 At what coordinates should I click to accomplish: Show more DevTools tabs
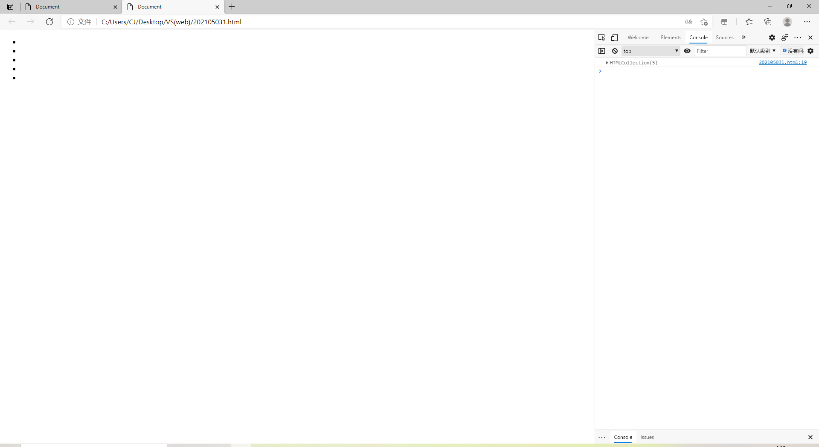pyautogui.click(x=743, y=38)
